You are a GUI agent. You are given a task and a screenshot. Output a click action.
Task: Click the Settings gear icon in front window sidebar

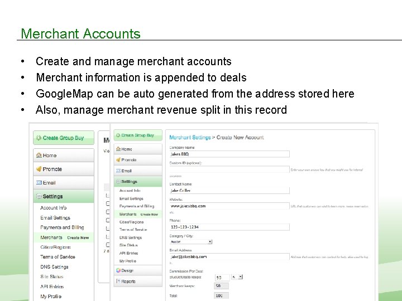click(x=118, y=182)
